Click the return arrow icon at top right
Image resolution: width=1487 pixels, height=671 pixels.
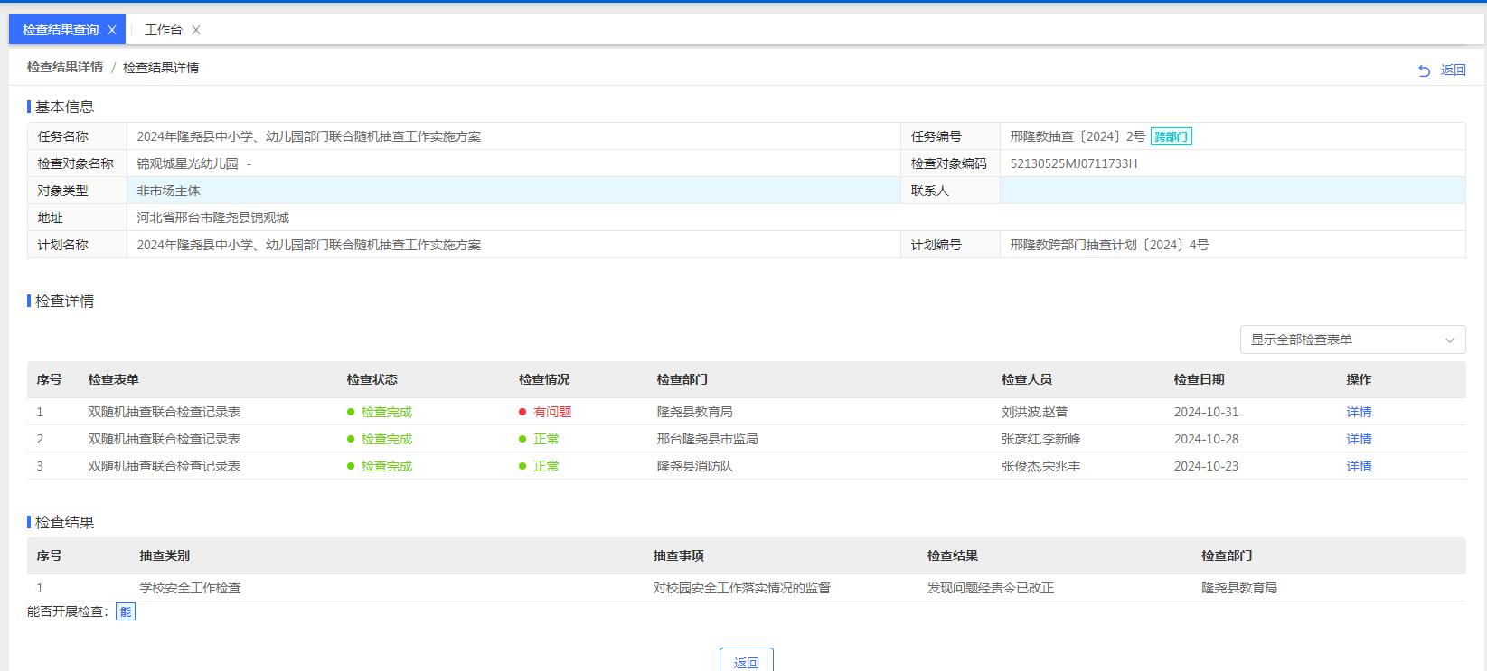(x=1424, y=70)
